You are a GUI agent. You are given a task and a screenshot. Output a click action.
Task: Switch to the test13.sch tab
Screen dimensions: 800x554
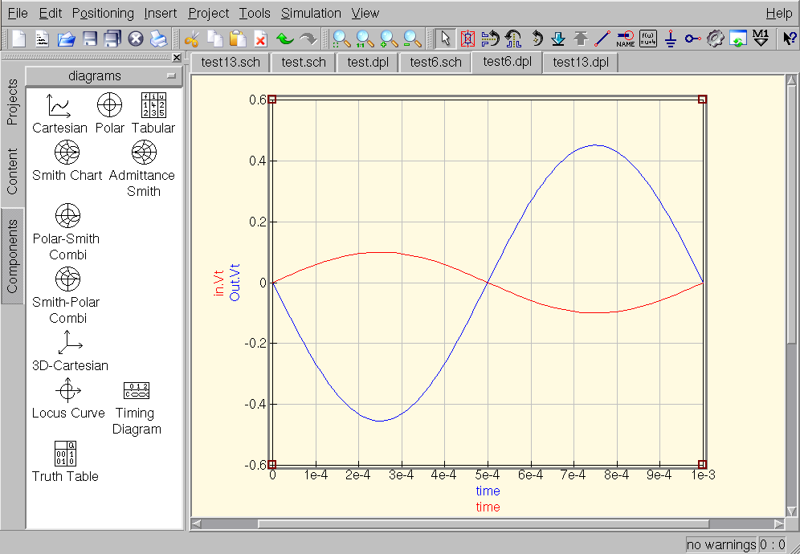tap(231, 63)
